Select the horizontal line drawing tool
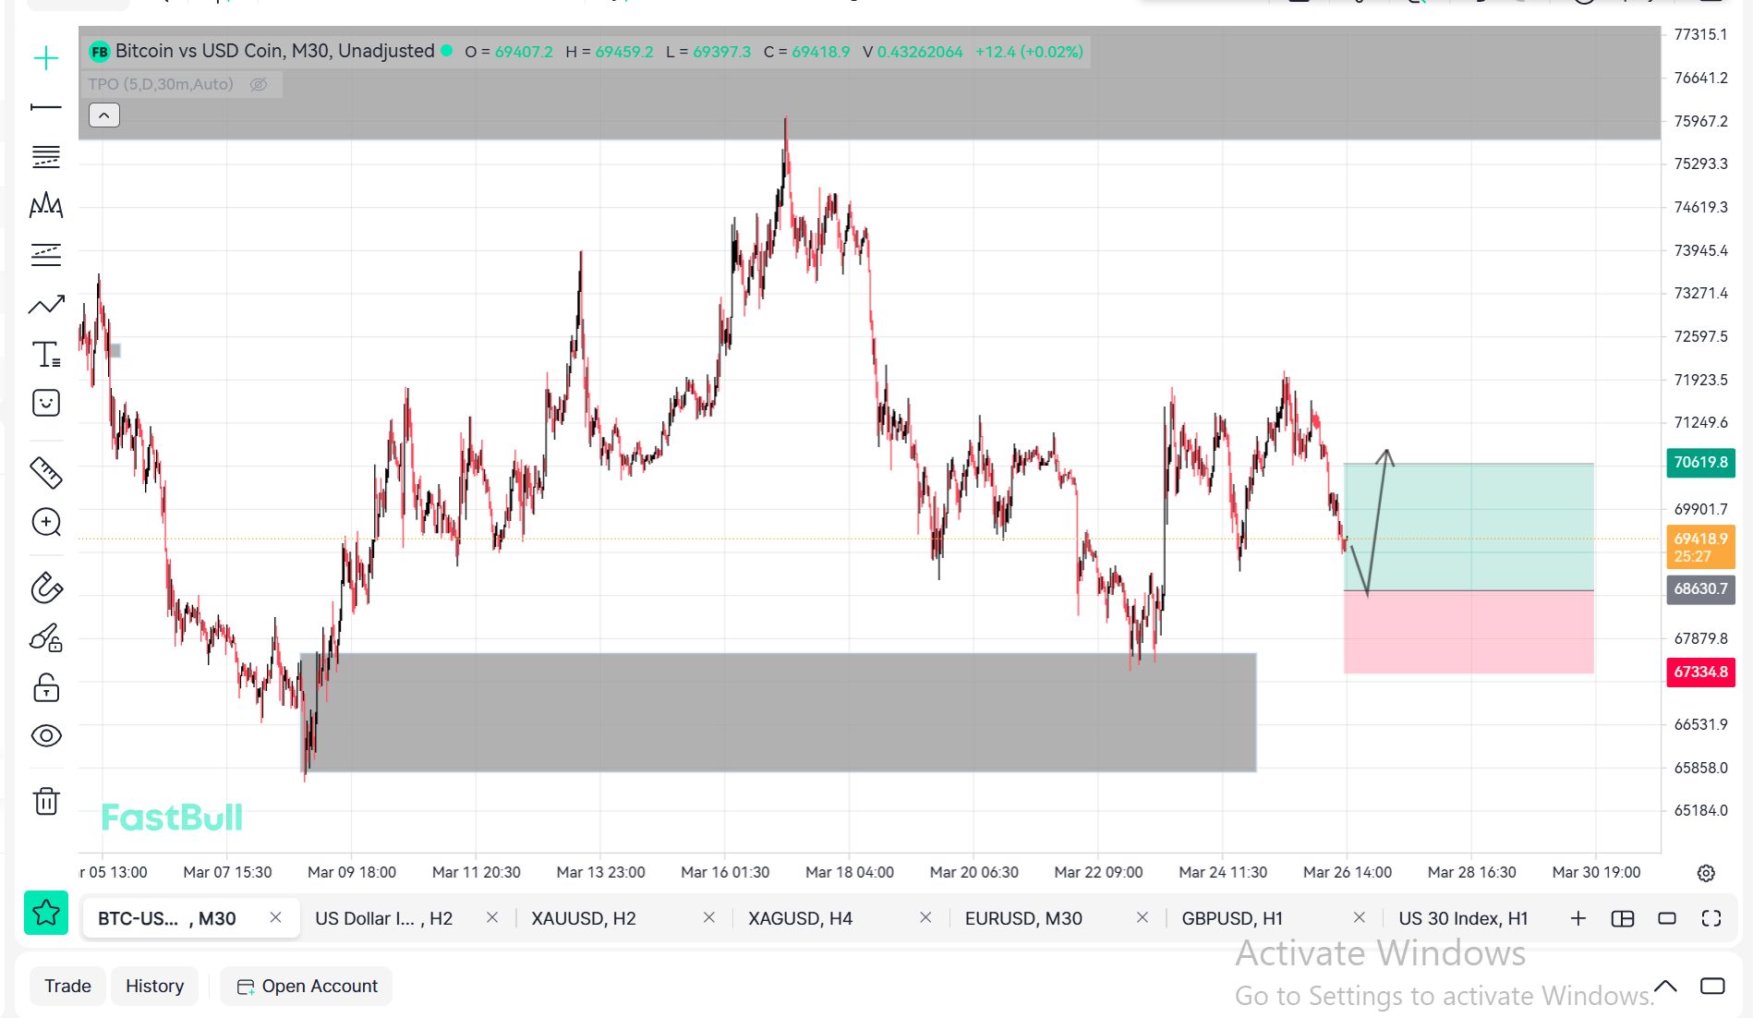 click(x=45, y=107)
